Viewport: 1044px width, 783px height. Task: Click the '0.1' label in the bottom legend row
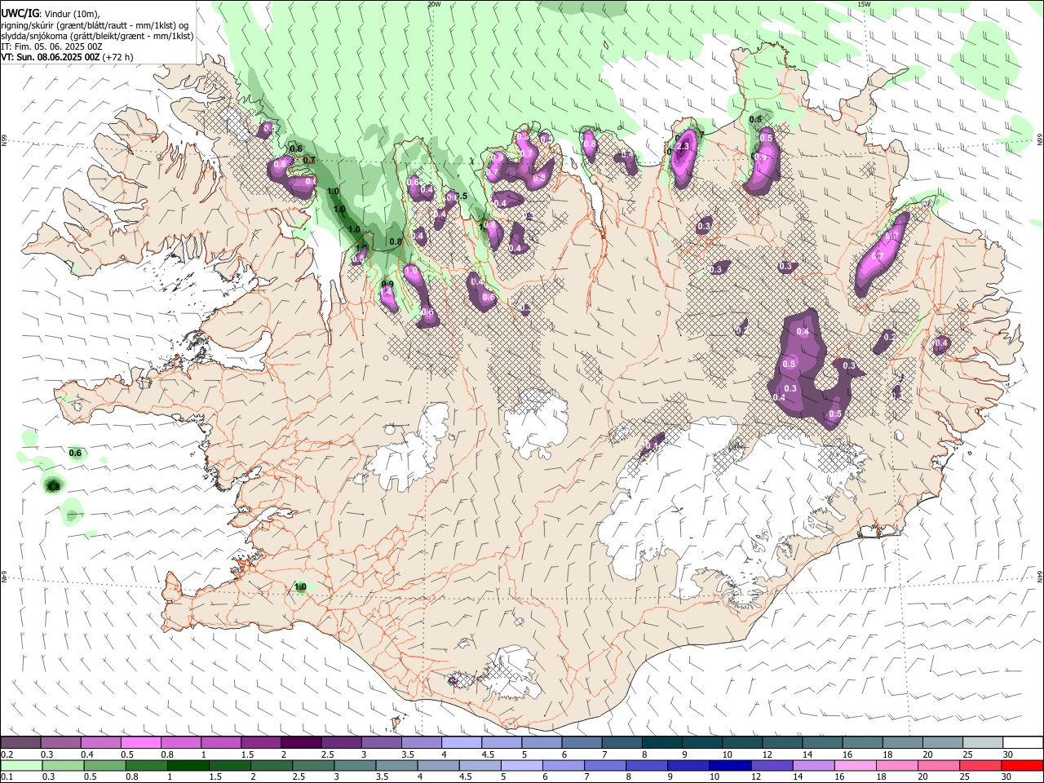tap(7, 777)
